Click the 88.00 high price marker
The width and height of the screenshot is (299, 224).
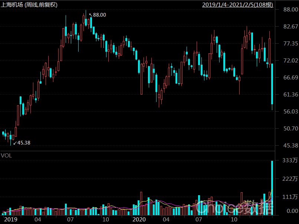(99, 15)
